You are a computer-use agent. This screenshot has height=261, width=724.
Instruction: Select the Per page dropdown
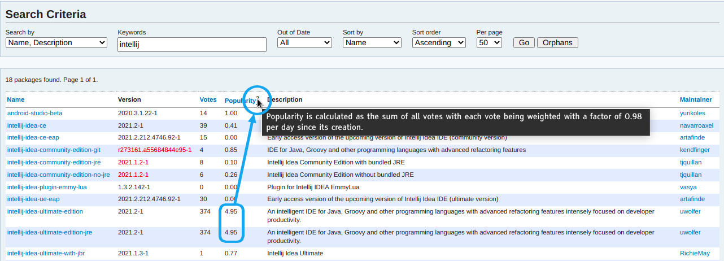click(x=489, y=43)
